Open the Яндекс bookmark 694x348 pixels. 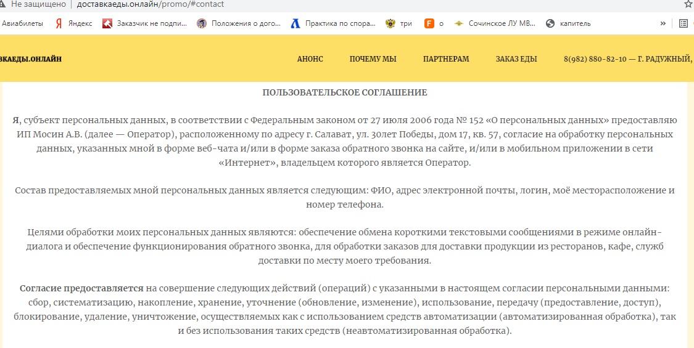pyautogui.click(x=74, y=23)
